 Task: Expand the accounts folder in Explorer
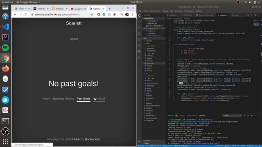[x=149, y=41]
